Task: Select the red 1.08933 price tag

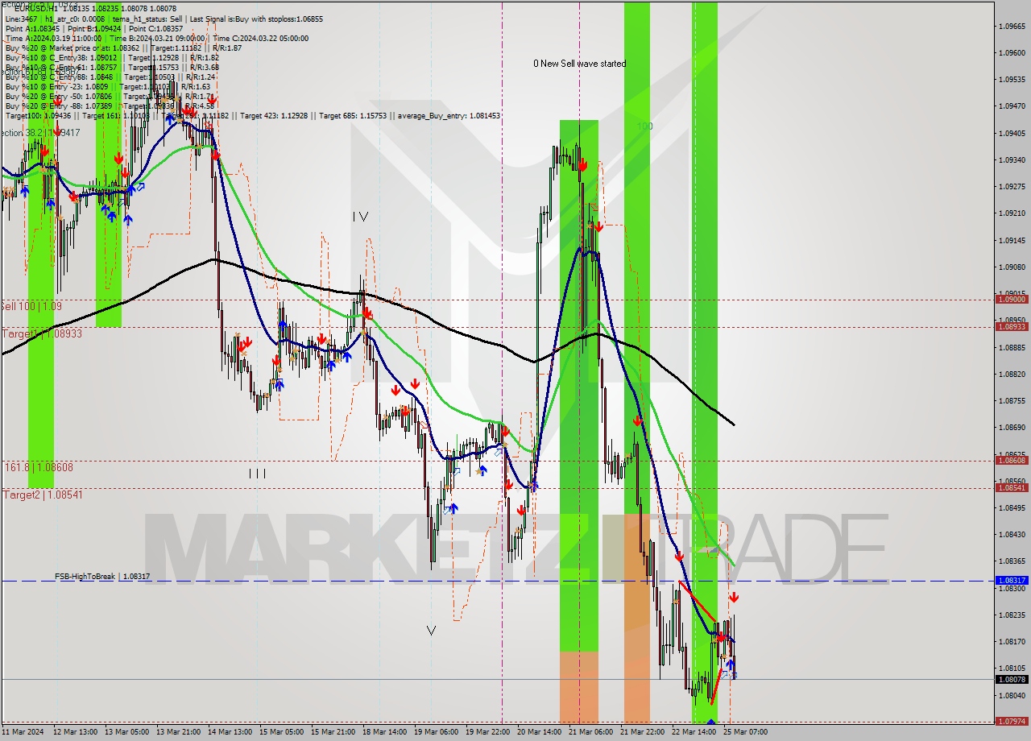Action: [x=1011, y=326]
